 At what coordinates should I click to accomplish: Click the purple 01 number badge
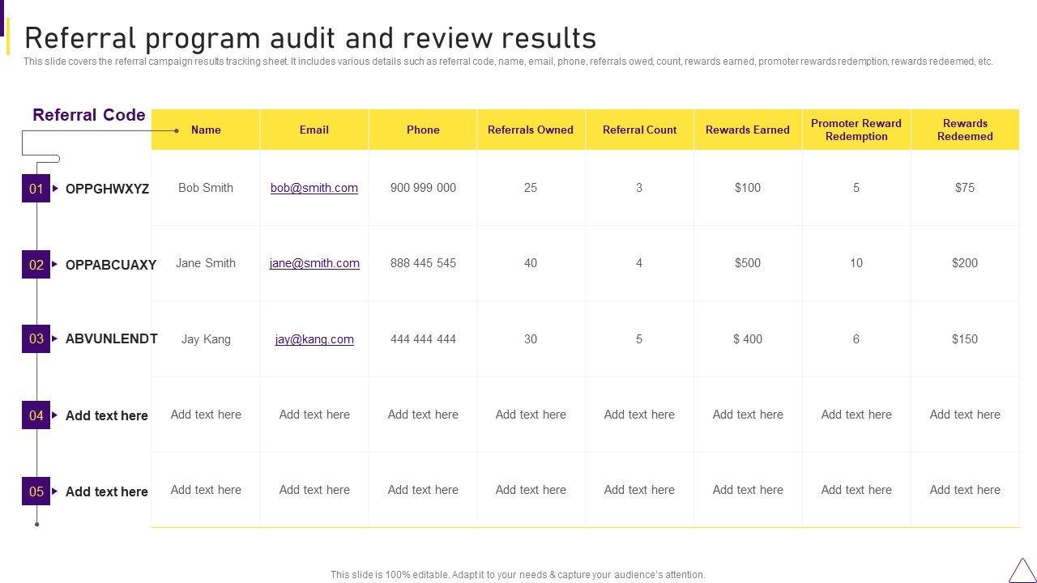pos(36,189)
